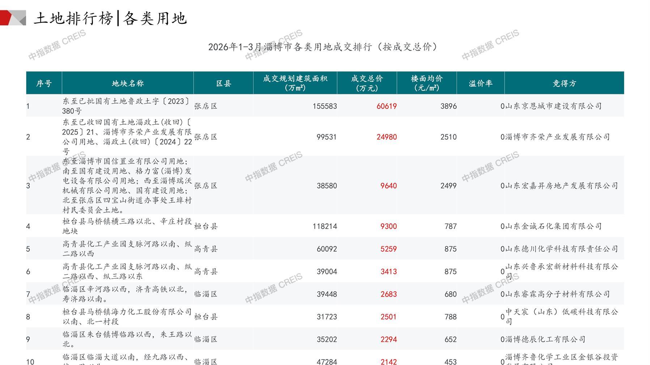Viewport: 650px width, 365px height.
Task: Select the 溢价率 column header
Action: tap(480, 83)
